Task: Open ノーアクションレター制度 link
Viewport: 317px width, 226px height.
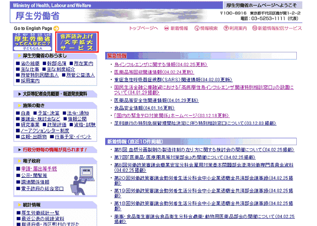Action: click(45, 130)
